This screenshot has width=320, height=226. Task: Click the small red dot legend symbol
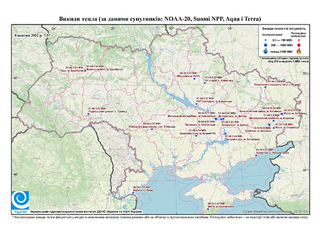(298, 40)
